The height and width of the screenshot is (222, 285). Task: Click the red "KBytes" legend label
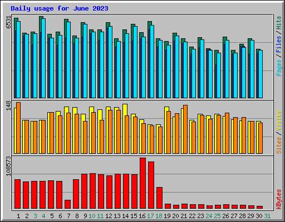click(278, 199)
